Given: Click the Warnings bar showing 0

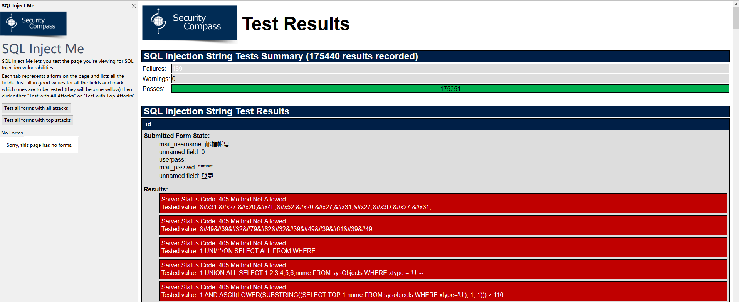Looking at the screenshot, I should (450, 79).
